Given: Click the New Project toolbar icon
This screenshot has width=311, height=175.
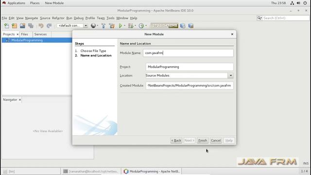Looking at the screenshot, I should [14, 26].
